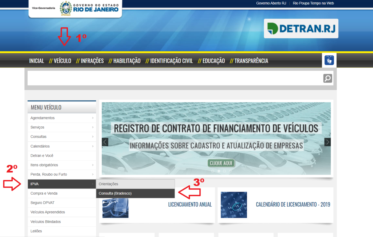The height and width of the screenshot is (237, 373).
Task: Click the CLIQUE AQUI banner button
Action: [x=221, y=163]
